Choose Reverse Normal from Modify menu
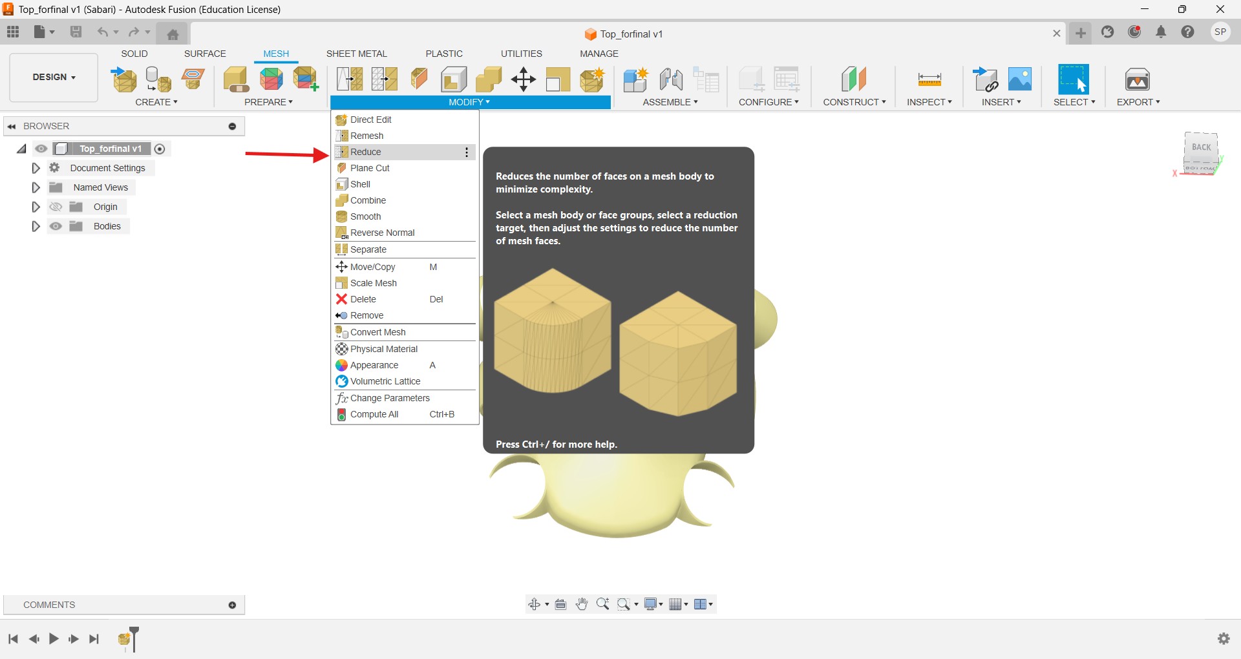This screenshot has height=659, width=1241. [x=405, y=233]
